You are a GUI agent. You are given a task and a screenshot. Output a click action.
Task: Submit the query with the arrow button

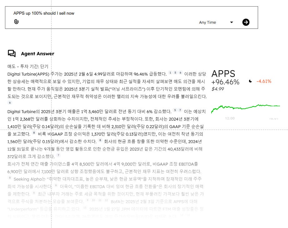point(246,22)
